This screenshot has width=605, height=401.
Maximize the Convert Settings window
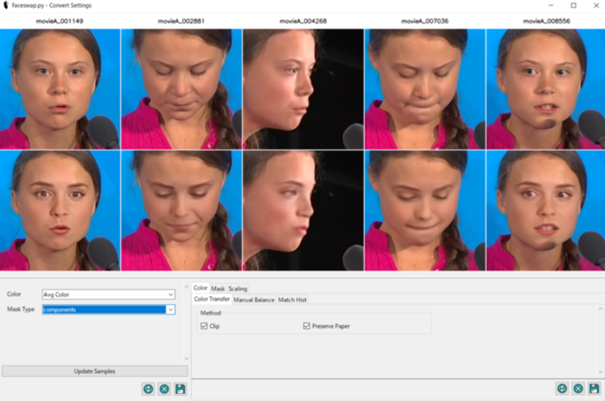[x=573, y=6]
